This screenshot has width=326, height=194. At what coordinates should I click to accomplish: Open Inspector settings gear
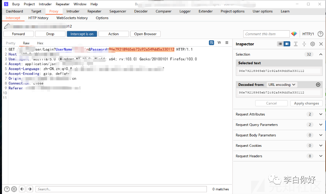(312, 44)
